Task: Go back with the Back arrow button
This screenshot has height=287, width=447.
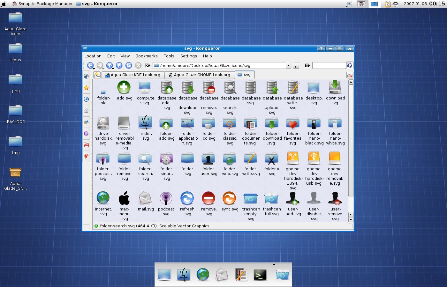Action: point(90,65)
